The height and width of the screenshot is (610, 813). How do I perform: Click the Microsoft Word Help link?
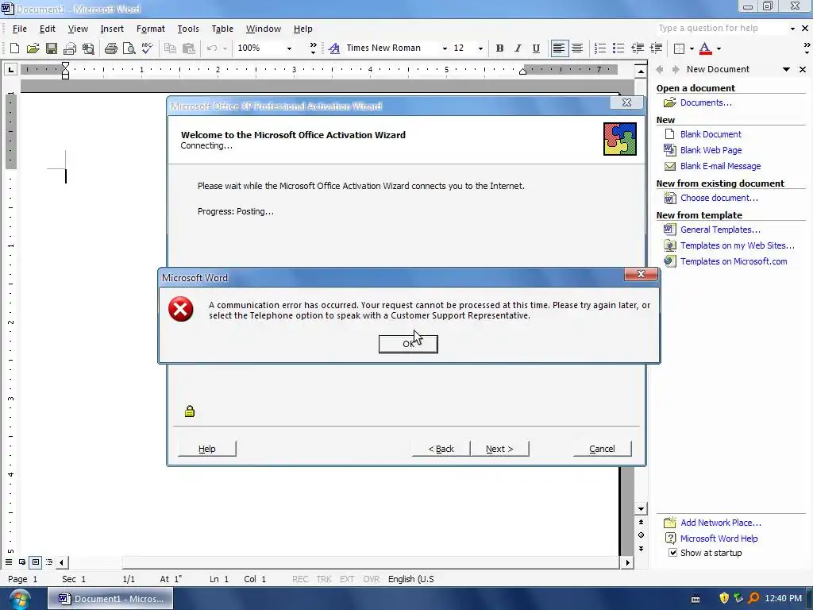click(x=719, y=539)
